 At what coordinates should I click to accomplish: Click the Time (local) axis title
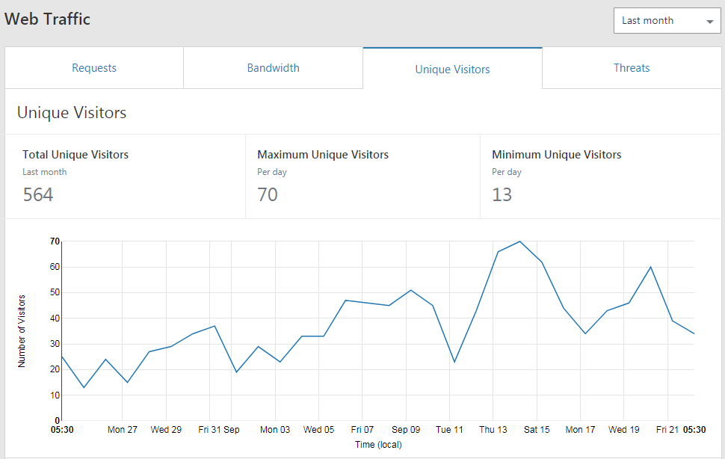[x=378, y=445]
